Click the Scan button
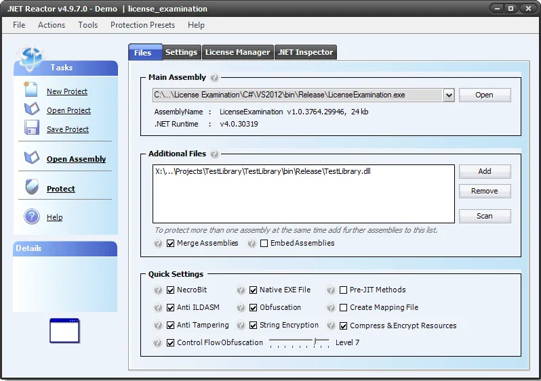Image resolution: width=541 pixels, height=381 pixels. (485, 217)
